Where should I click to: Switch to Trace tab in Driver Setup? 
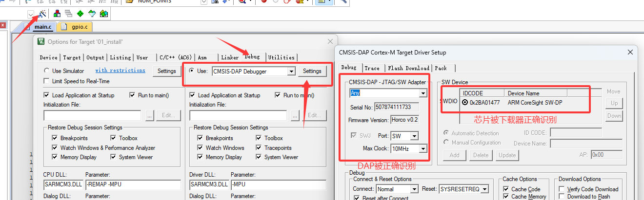coord(372,68)
